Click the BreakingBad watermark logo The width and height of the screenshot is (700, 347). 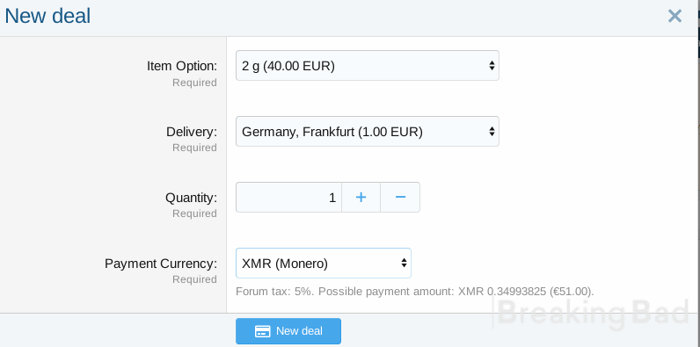click(x=592, y=313)
